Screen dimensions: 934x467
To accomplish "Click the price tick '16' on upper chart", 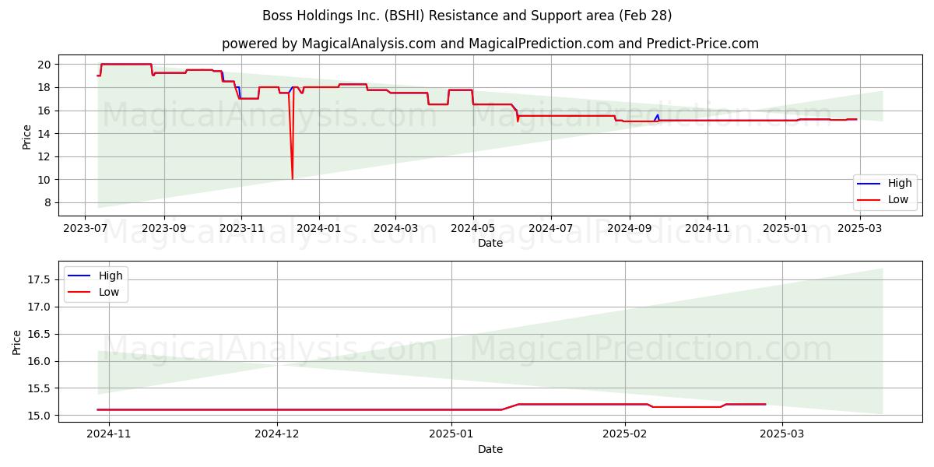I will pos(44,111).
